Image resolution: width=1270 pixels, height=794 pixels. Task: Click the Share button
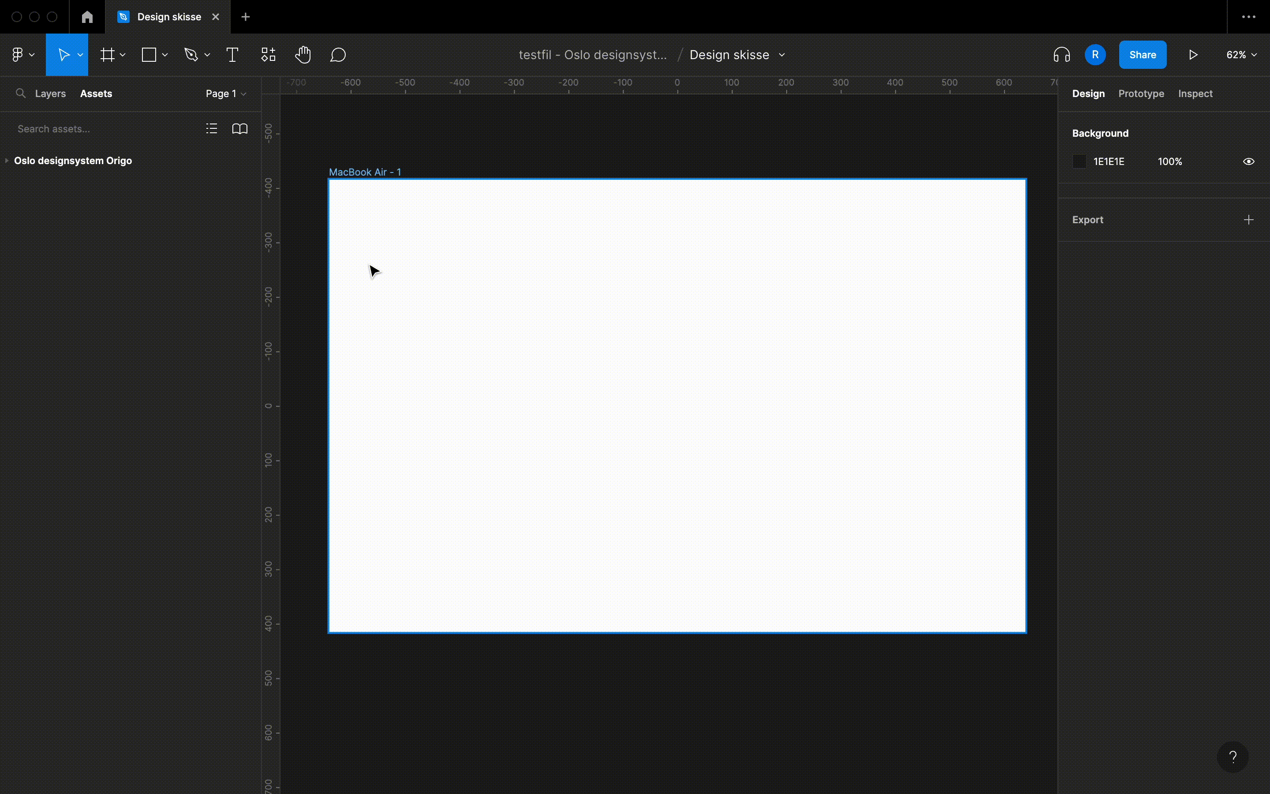click(1143, 54)
